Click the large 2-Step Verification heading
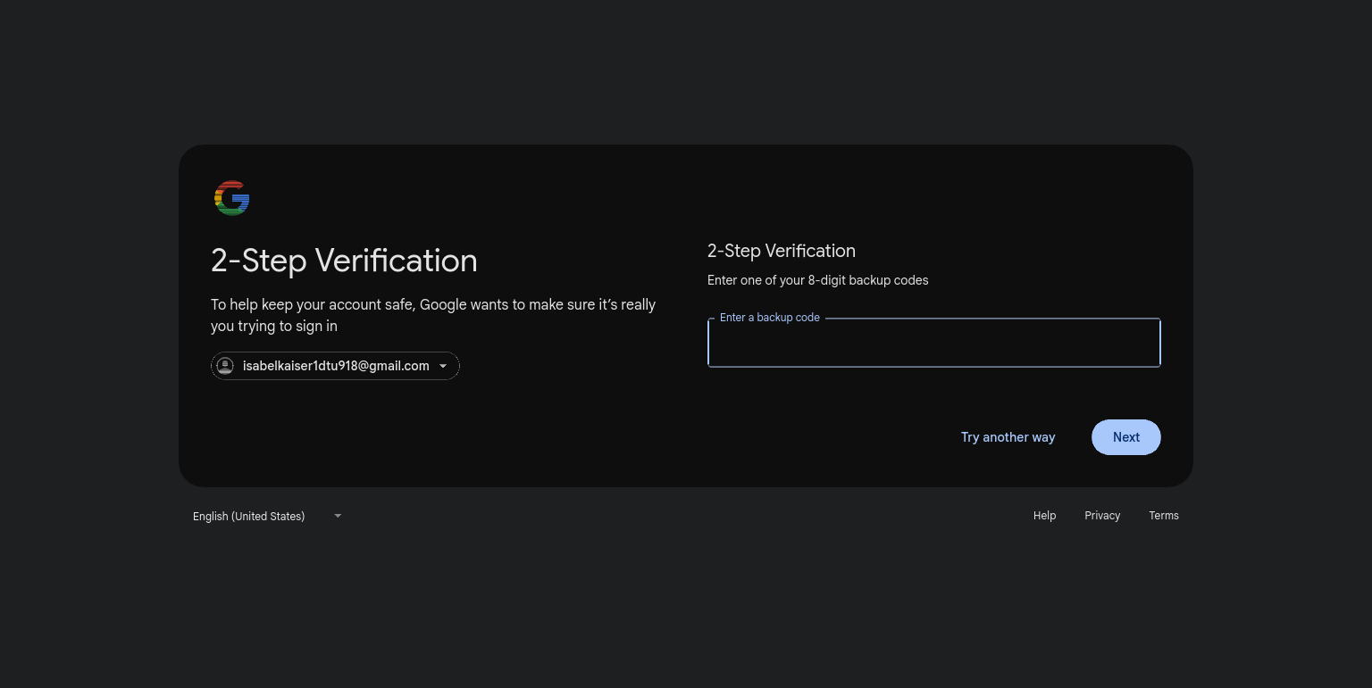1372x688 pixels. (x=344, y=261)
